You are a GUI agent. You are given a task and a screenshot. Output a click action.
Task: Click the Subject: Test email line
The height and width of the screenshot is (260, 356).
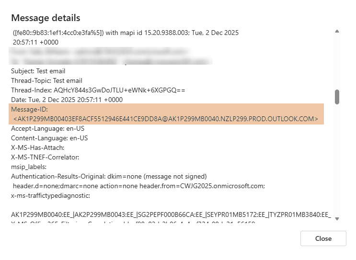pyautogui.click(x=38, y=71)
